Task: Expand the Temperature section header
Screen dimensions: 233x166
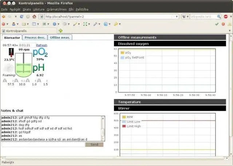Action: click(x=170, y=102)
